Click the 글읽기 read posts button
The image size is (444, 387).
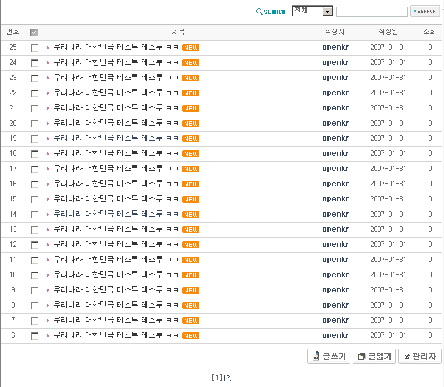pos(374,357)
